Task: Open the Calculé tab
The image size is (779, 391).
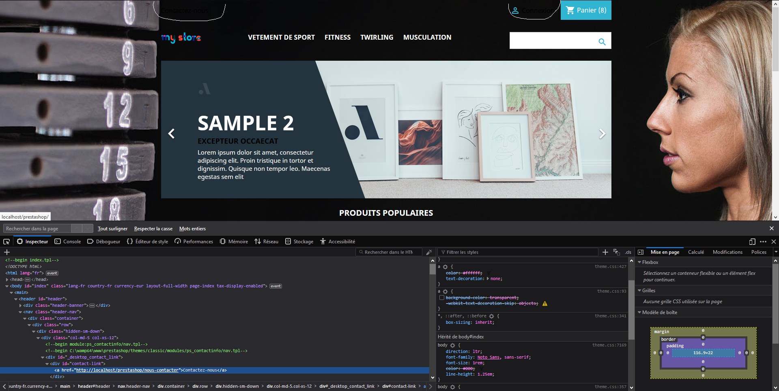Action: click(x=696, y=252)
